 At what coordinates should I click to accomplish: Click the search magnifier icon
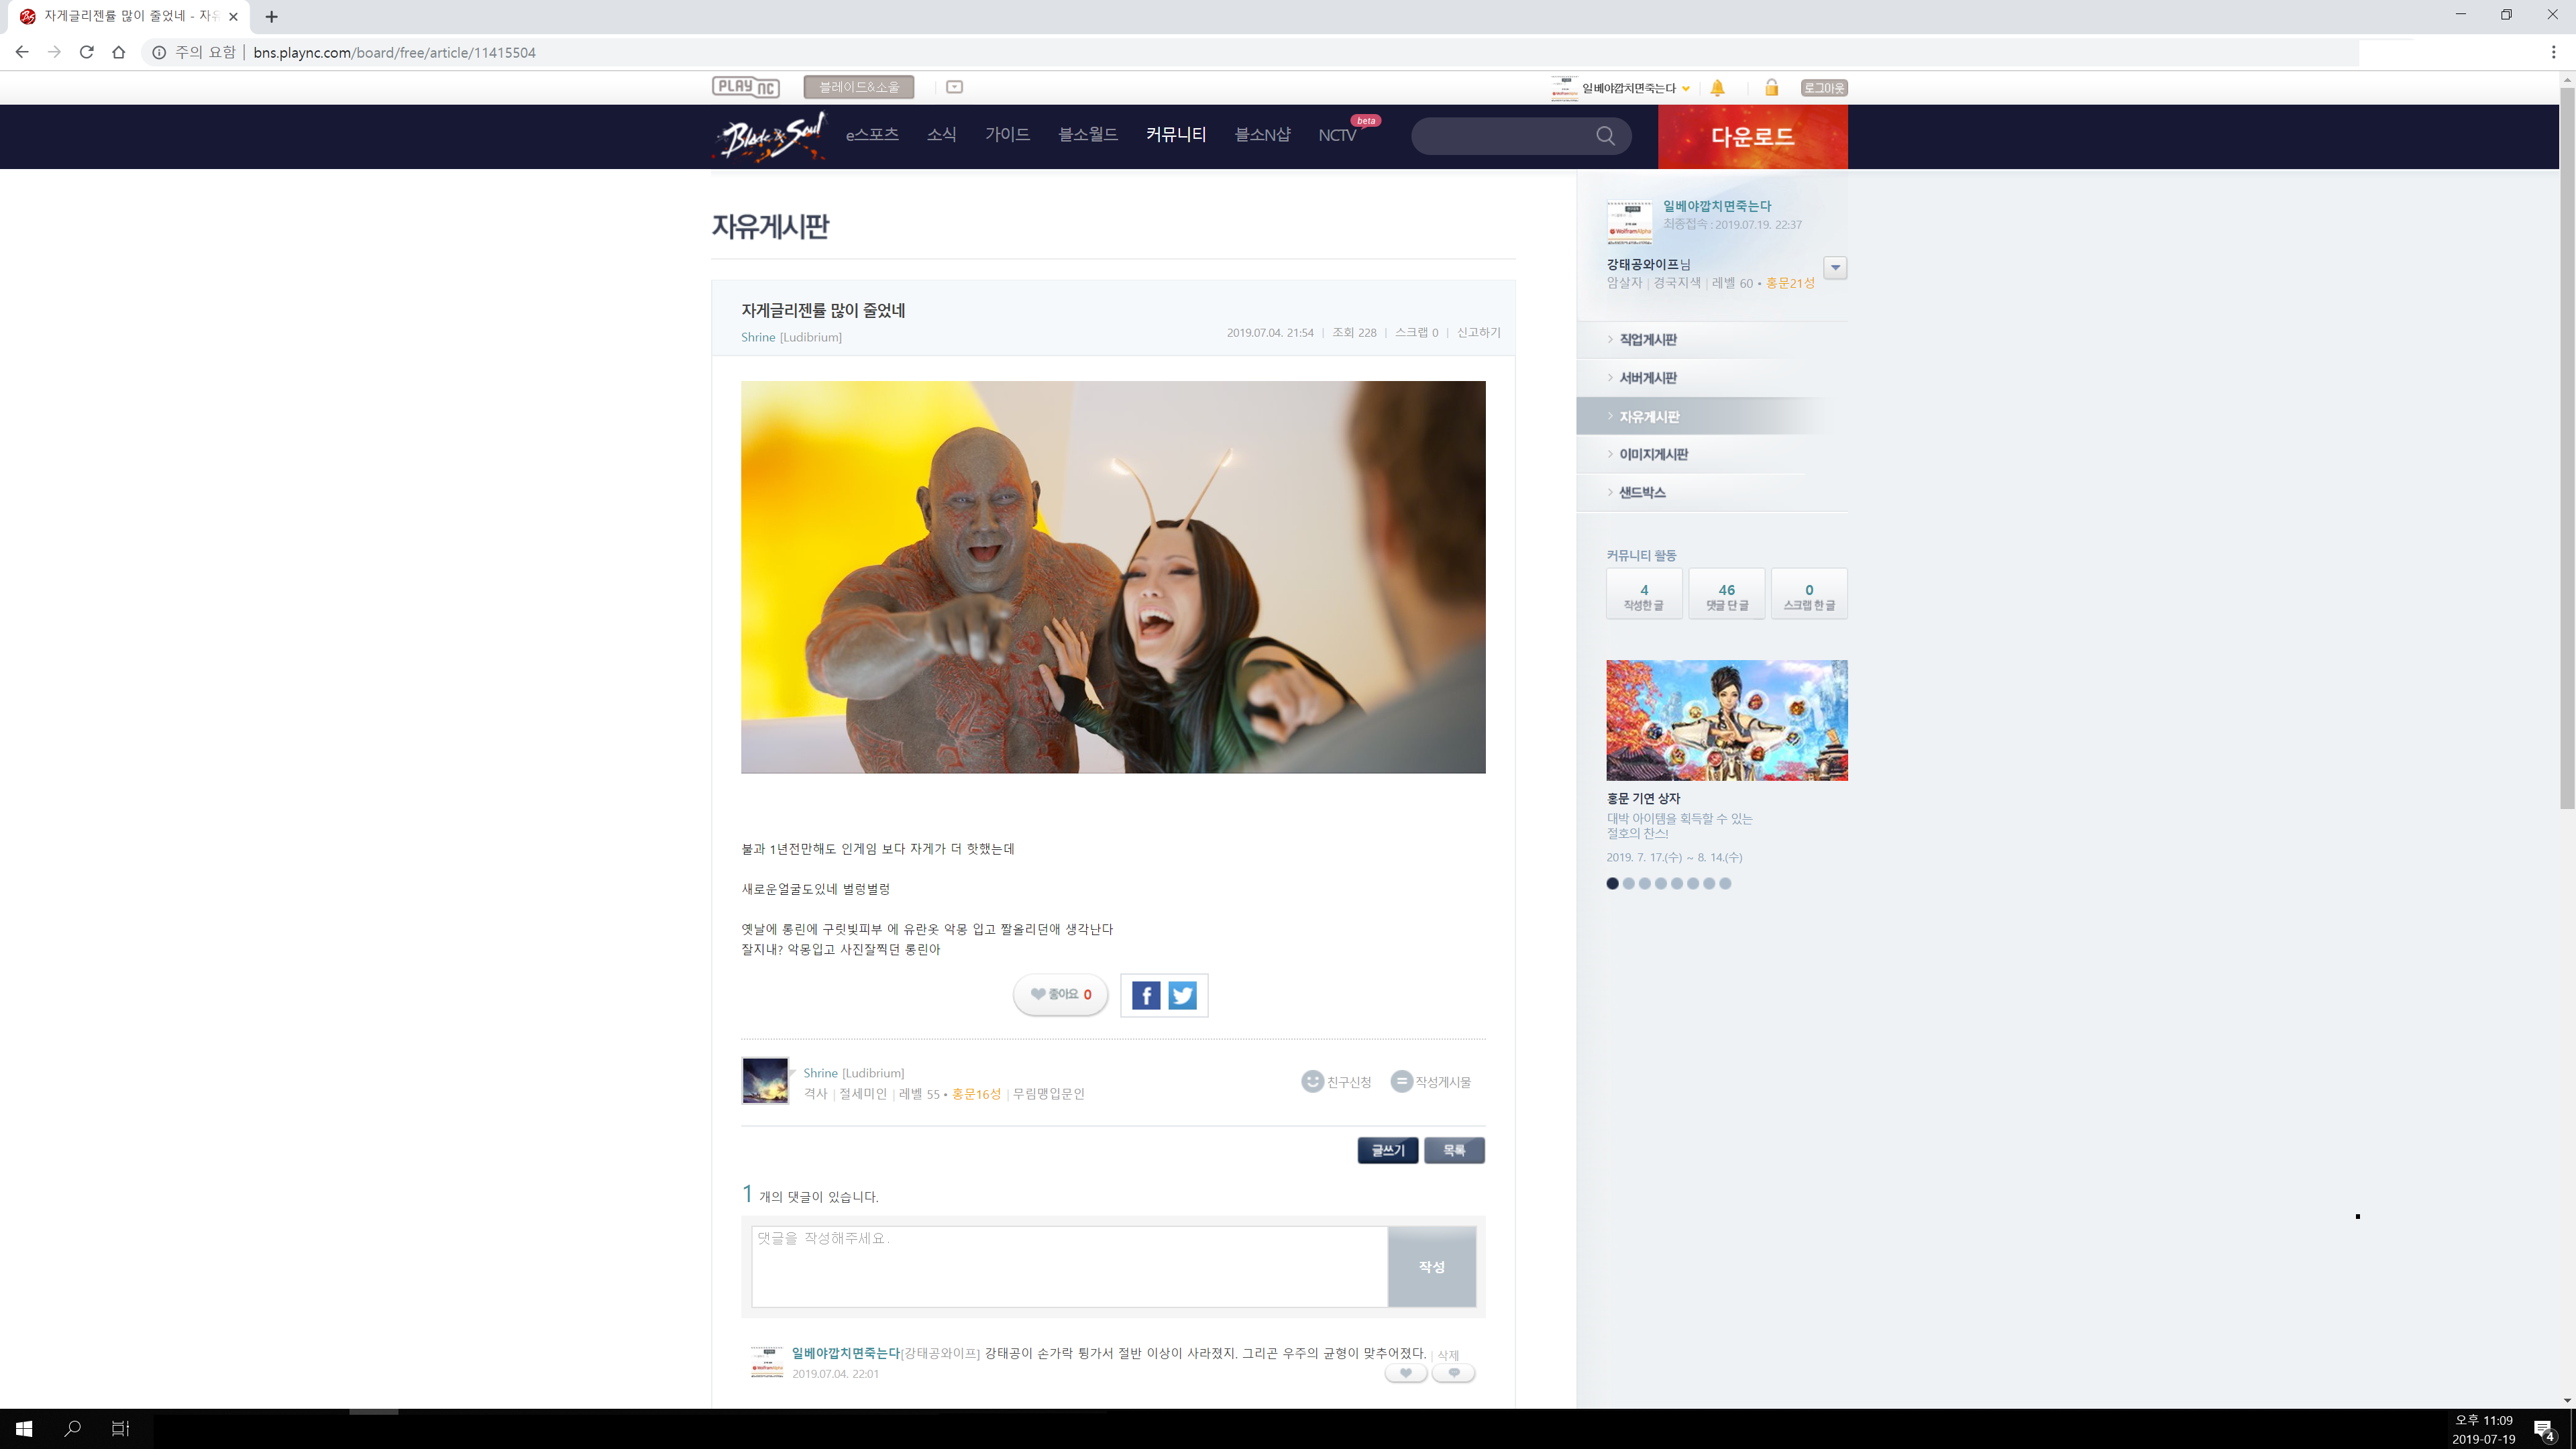tap(1605, 136)
